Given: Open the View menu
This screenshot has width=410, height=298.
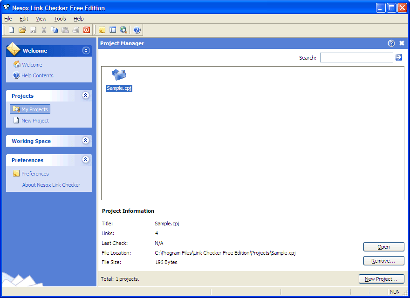Looking at the screenshot, I should click(x=41, y=19).
